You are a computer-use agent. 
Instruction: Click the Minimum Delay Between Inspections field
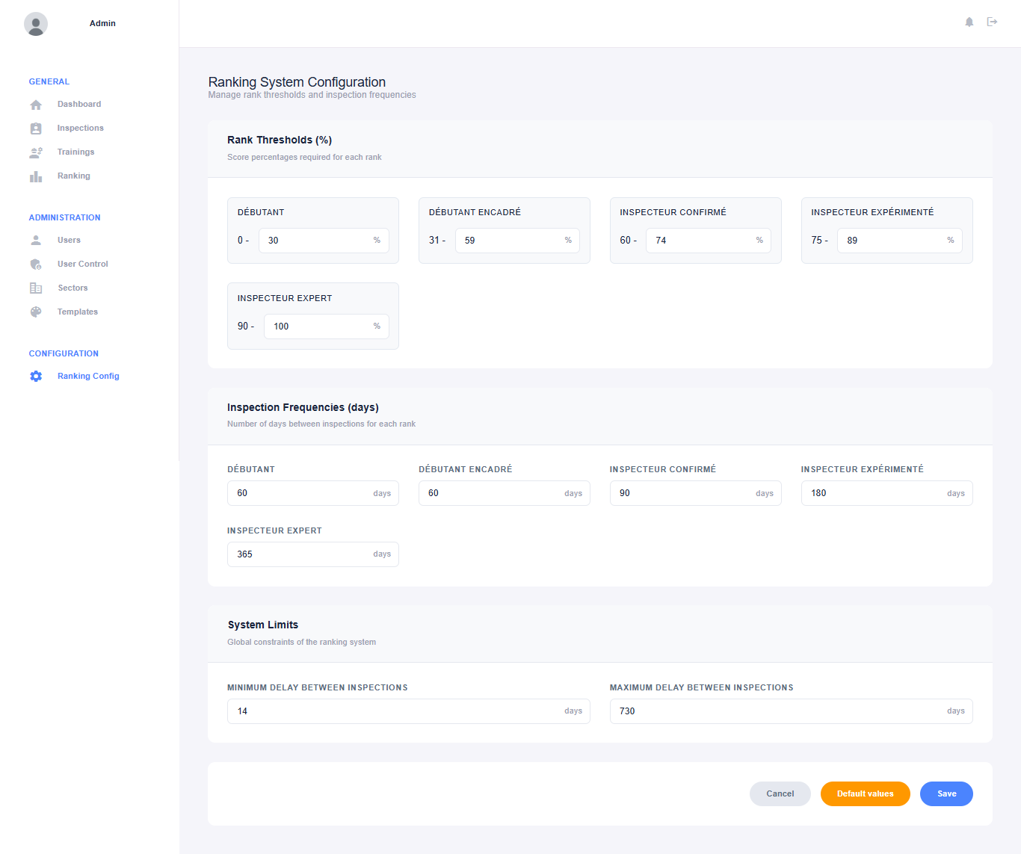coord(396,711)
